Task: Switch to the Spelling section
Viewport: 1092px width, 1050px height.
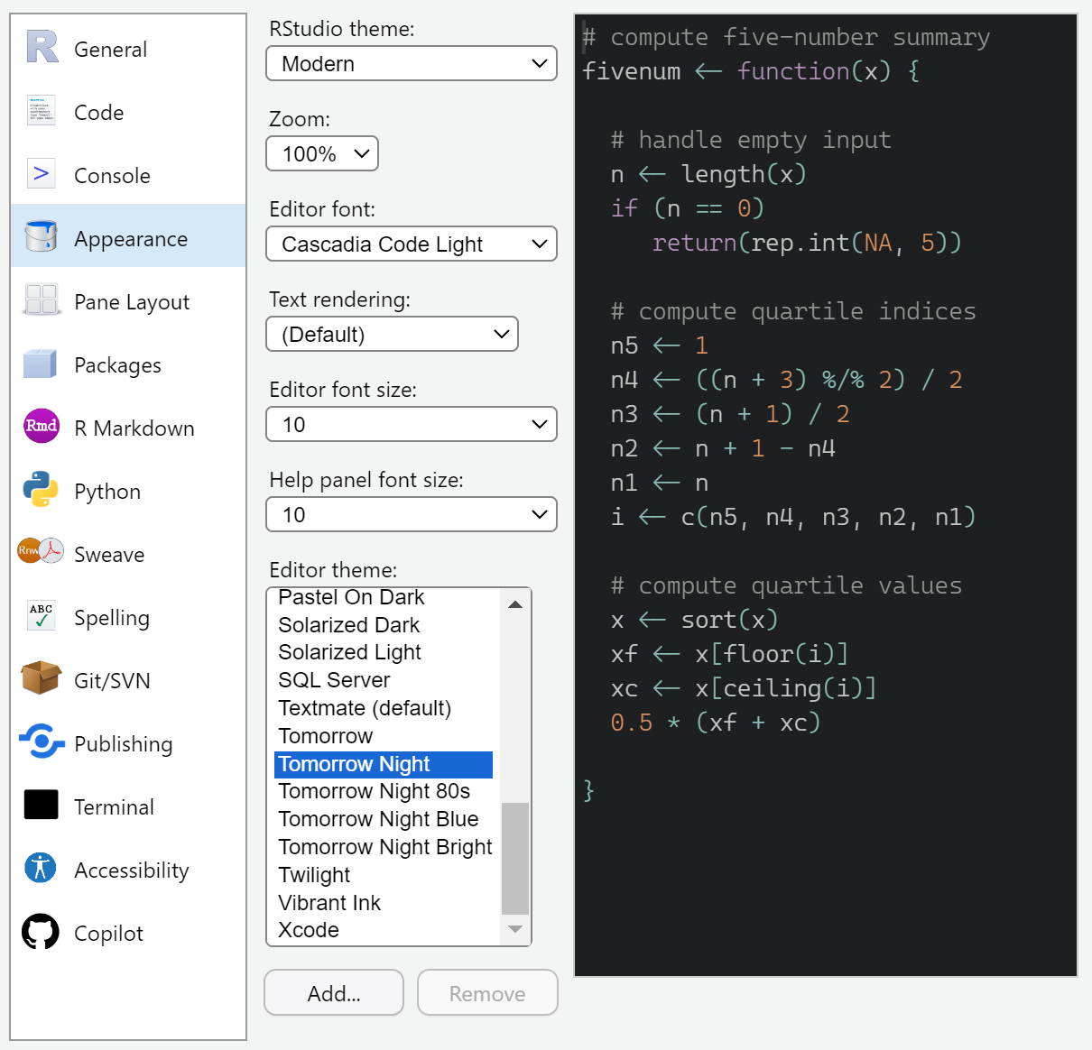Action: 112,618
